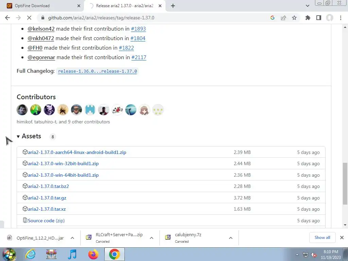Open @FH0 profile link

(x=35, y=48)
